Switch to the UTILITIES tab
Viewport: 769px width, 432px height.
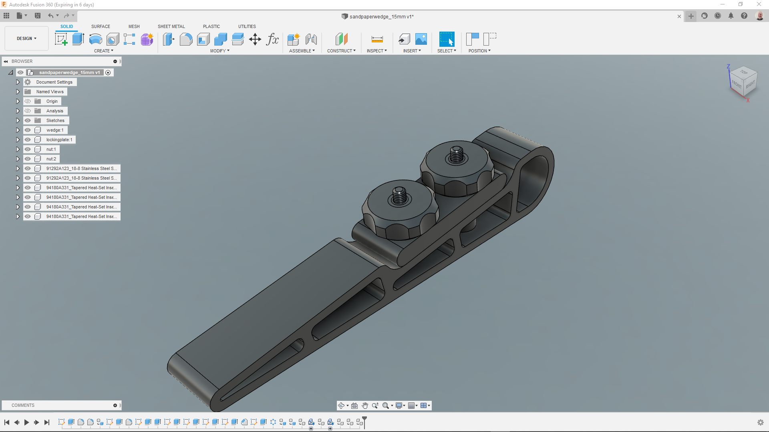pyautogui.click(x=247, y=26)
